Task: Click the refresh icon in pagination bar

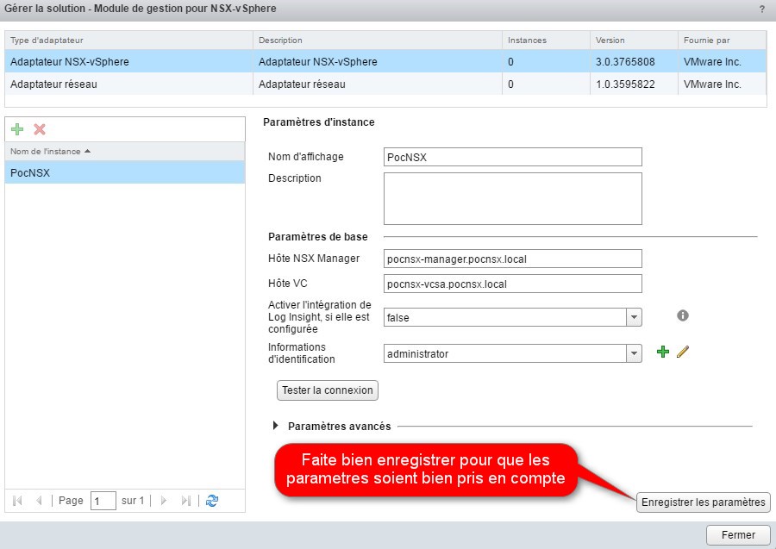Action: (212, 501)
